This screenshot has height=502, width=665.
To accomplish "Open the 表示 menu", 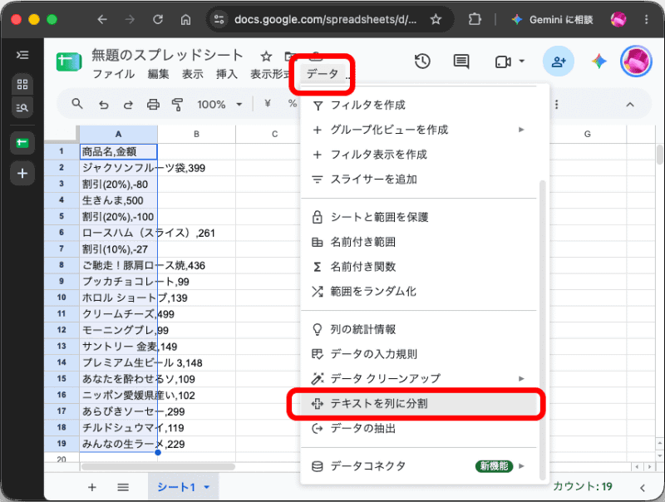I will click(x=193, y=74).
